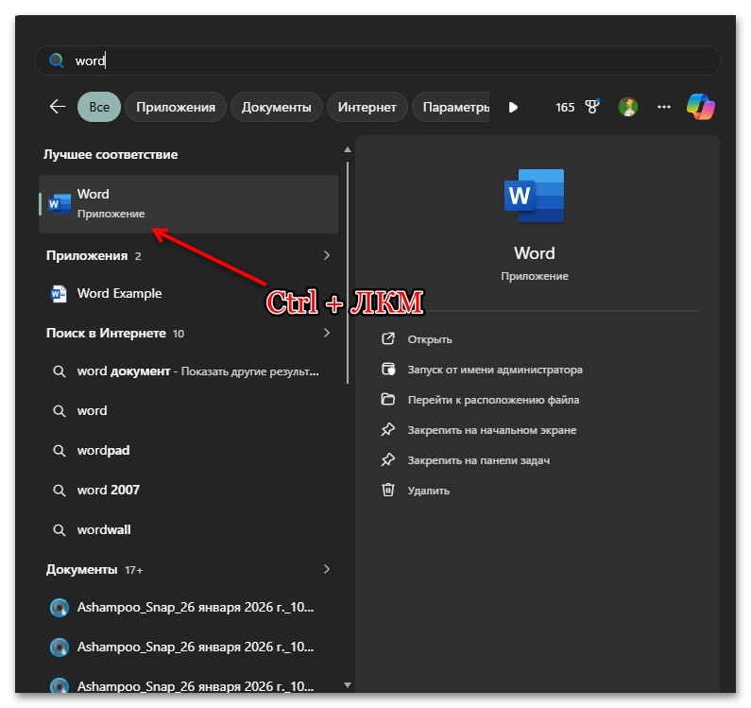Go back with the left arrow icon
Viewport: 751px width, 708px height.
click(58, 107)
